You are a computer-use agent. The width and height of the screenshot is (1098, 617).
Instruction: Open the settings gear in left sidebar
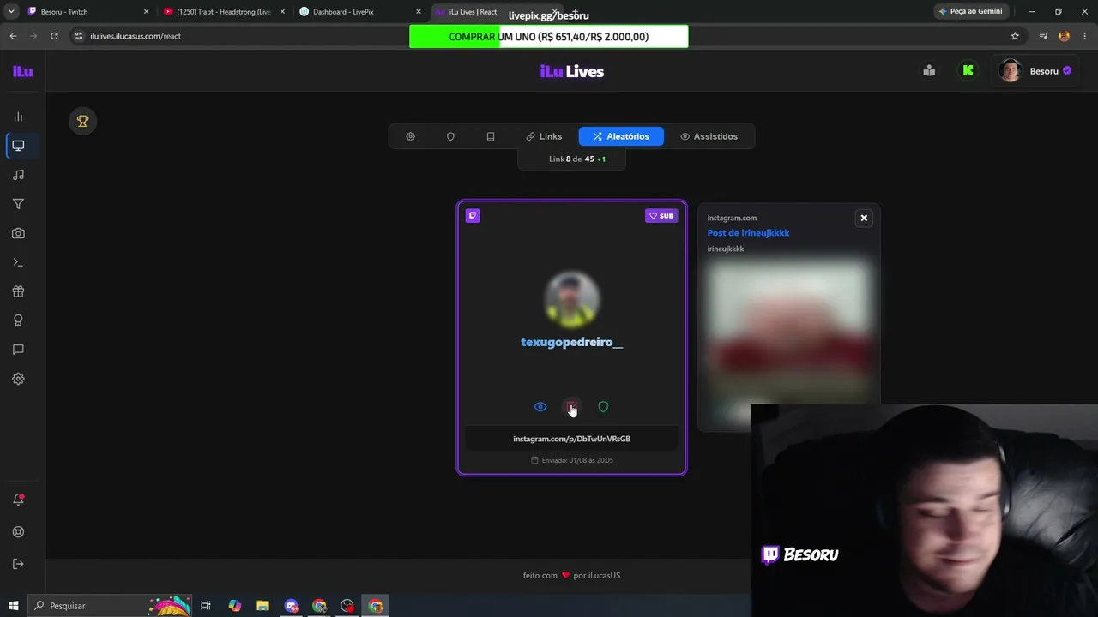click(x=18, y=379)
